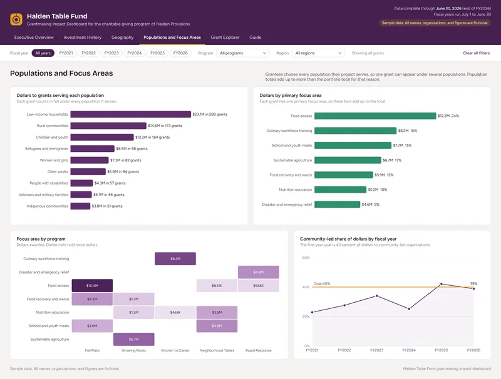Click the Halden Table Fund logo icon
The image size is (501, 379).
tap(16, 19)
